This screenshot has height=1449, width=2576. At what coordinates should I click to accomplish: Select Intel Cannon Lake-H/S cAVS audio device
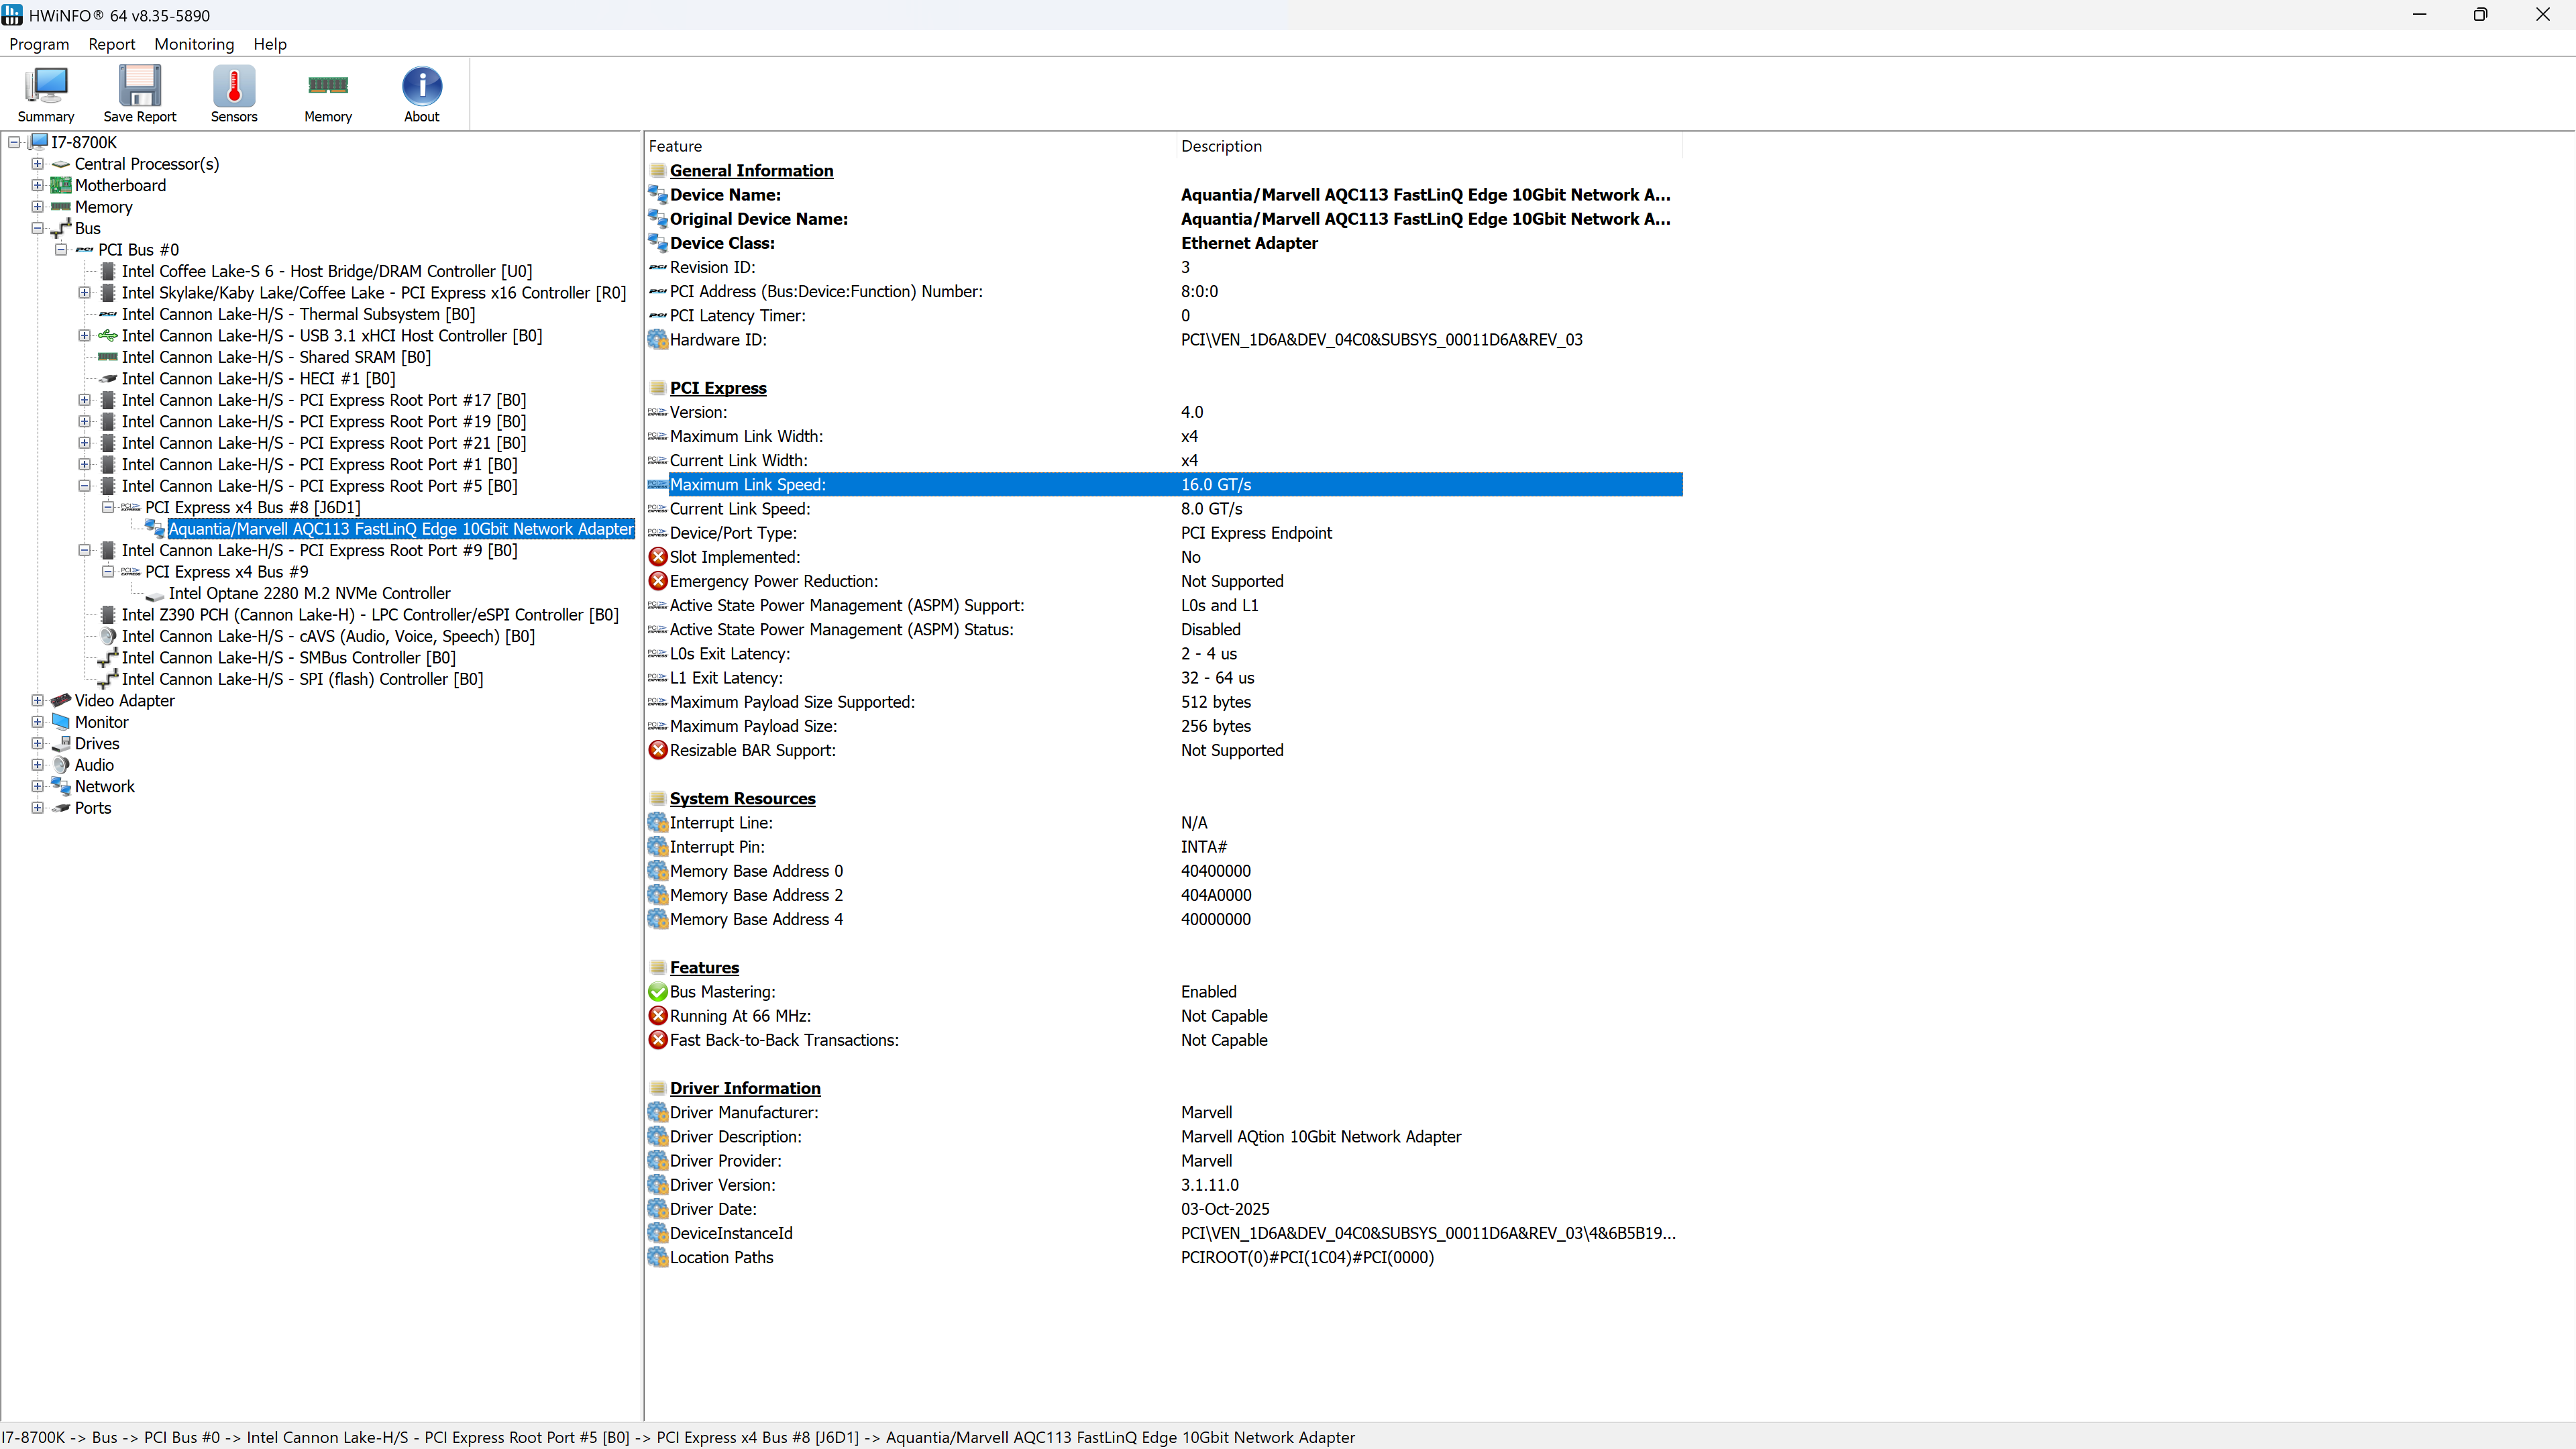(x=327, y=636)
